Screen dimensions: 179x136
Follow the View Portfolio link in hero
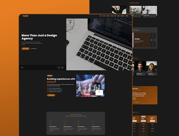pyautogui.click(x=34, y=49)
